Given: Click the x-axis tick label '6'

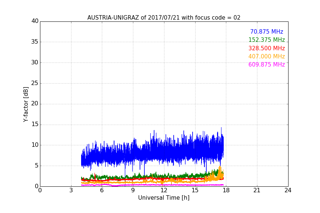Looking at the screenshot, I should coord(102,190).
